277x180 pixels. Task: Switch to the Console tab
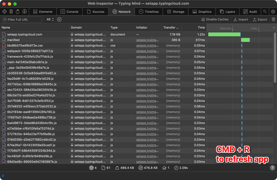[x=70, y=12]
